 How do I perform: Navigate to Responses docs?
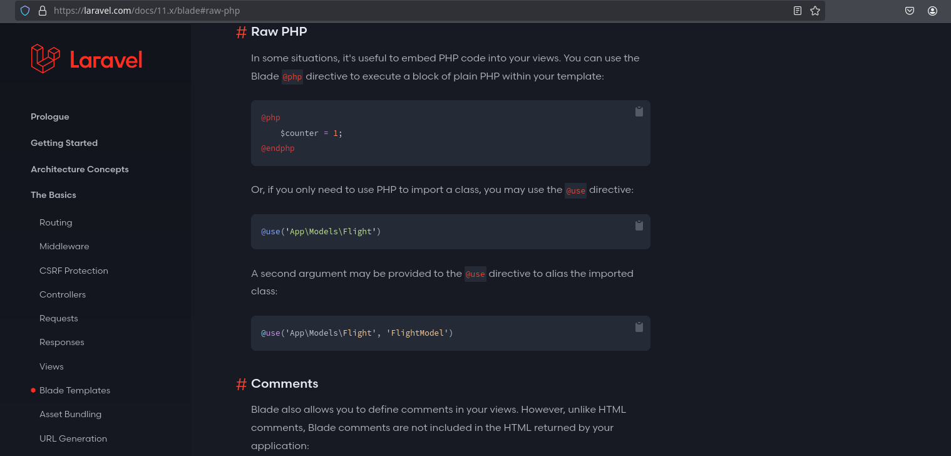point(61,343)
